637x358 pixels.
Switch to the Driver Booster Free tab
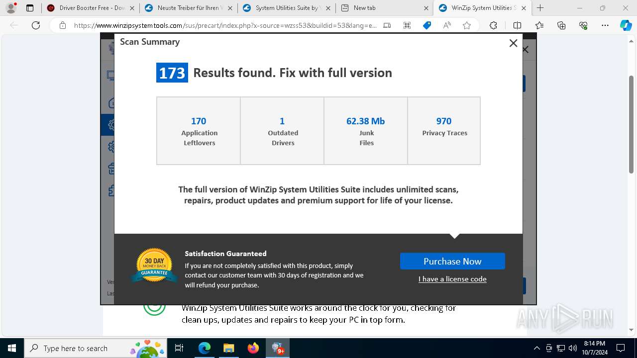point(86,8)
